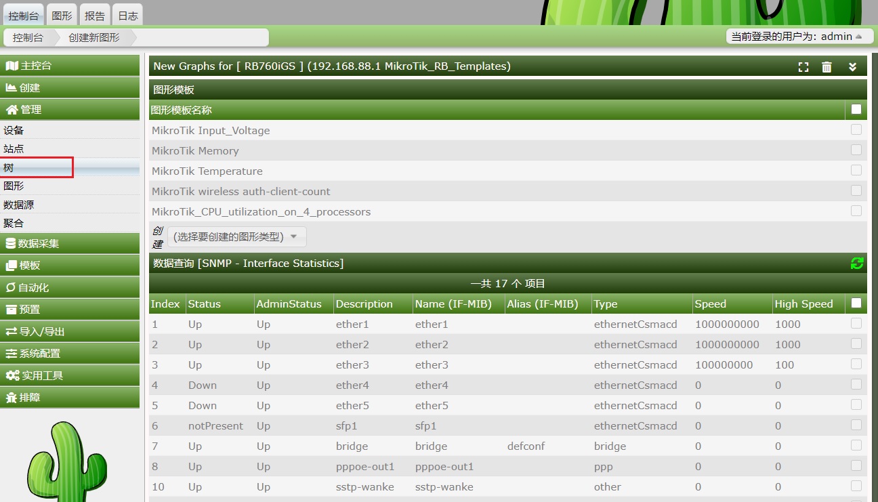Image resolution: width=878 pixels, height=502 pixels.
Task: Click the 设备 link in the sidebar
Action: [14, 130]
